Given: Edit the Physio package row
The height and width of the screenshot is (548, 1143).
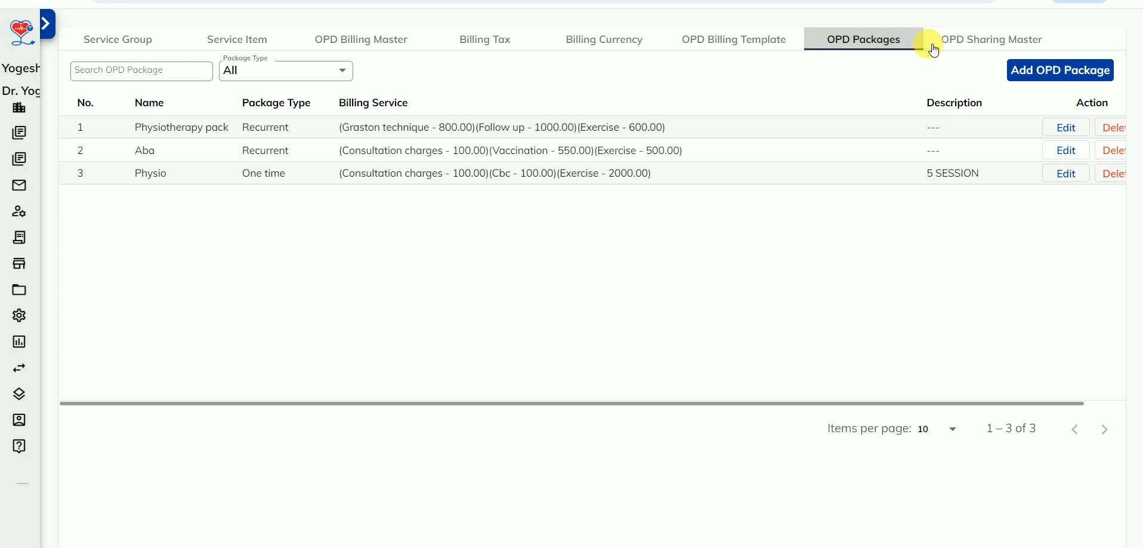Looking at the screenshot, I should coord(1066,173).
